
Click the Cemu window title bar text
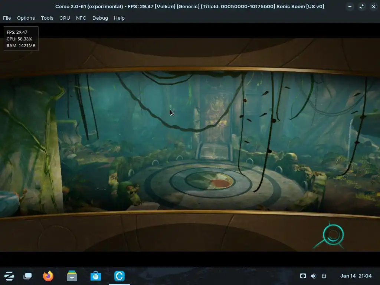[x=190, y=7]
